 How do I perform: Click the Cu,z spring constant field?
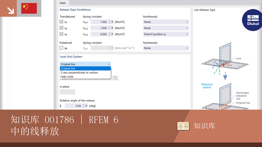[x=99, y=34]
